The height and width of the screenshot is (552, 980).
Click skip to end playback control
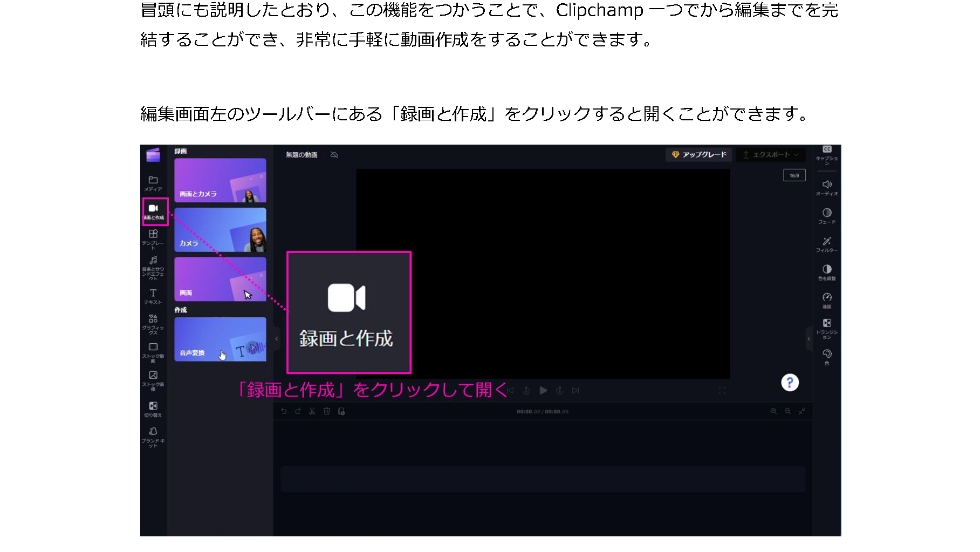[575, 390]
